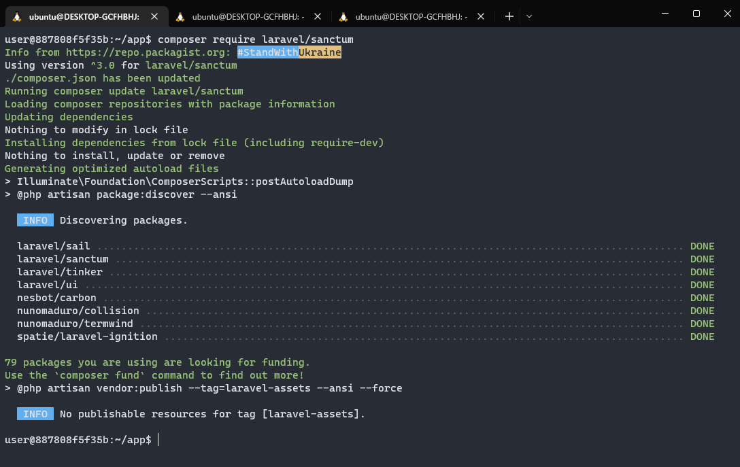Open a new tab with the plus button
740x467 pixels.
(x=509, y=16)
